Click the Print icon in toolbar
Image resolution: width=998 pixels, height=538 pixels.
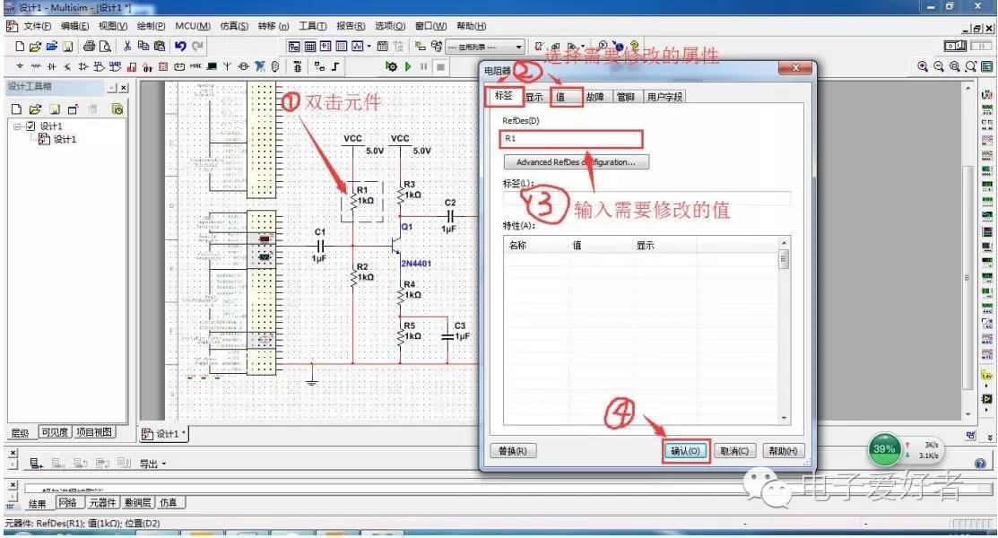point(89,46)
